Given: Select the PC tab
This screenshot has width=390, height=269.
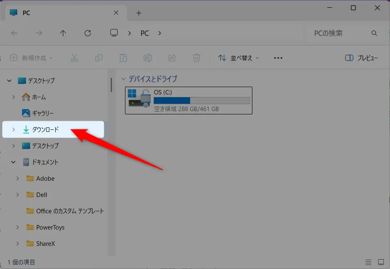Looking at the screenshot, I should [61, 13].
